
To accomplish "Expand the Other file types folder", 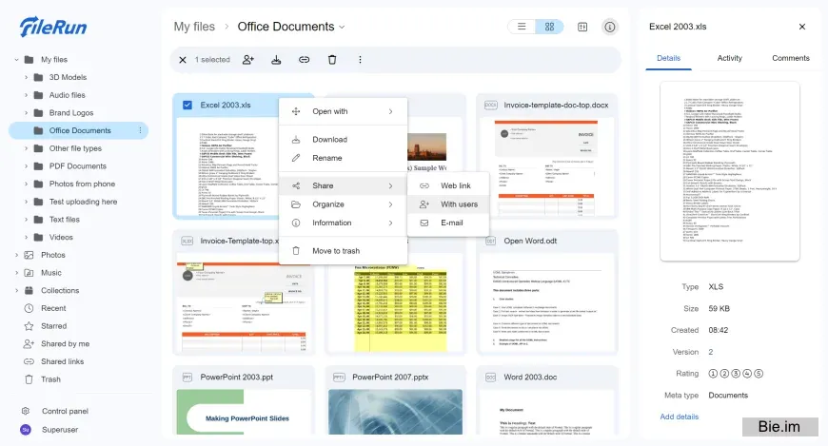I will [26, 148].
